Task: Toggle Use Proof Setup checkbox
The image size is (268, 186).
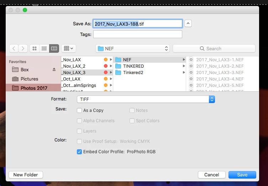Action: tap(79, 141)
